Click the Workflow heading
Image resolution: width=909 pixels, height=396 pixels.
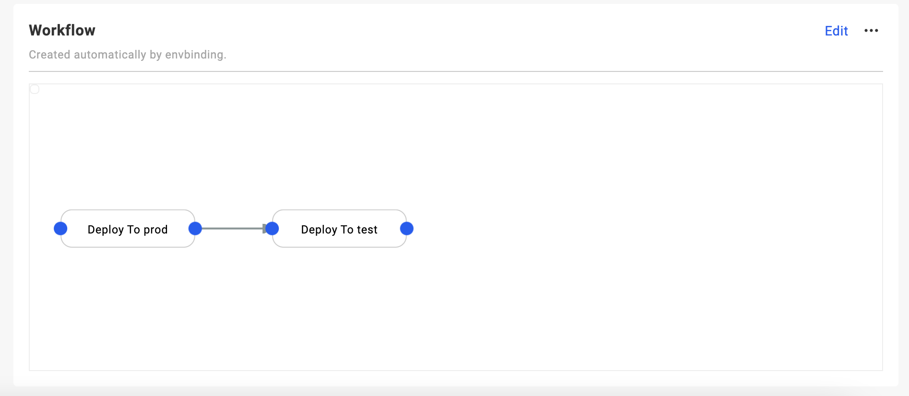click(62, 31)
